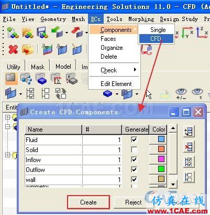
Task: Click the second scissors surface edit icon
Action: [x=62, y=49]
